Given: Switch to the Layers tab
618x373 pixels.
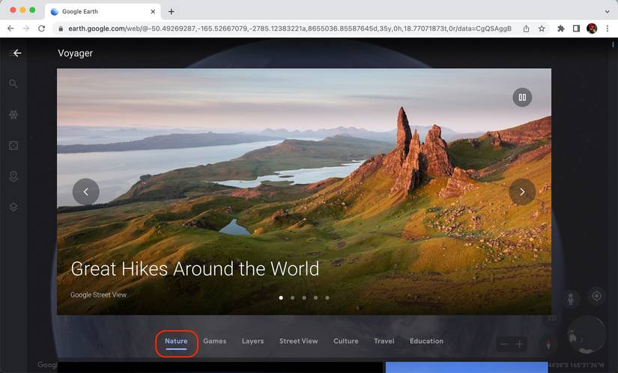Looking at the screenshot, I should (252, 341).
